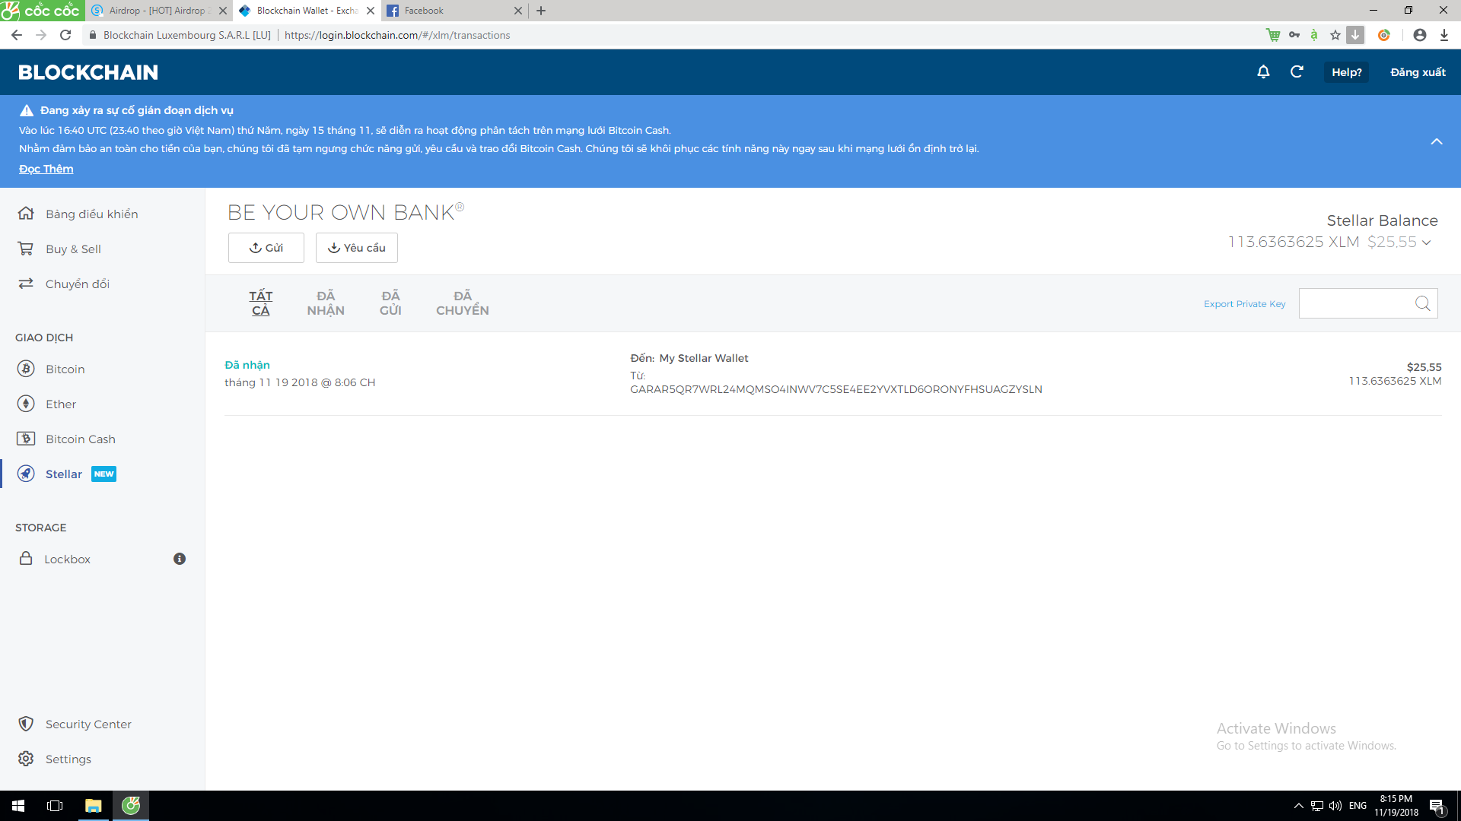
Task: Click the refresh icon in header
Action: (1297, 72)
